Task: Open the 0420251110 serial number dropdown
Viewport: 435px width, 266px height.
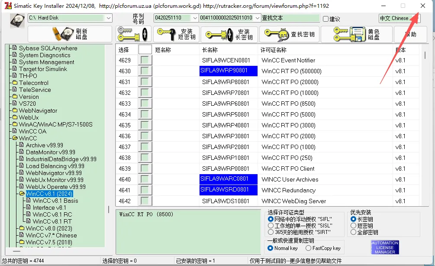Action: [195, 18]
